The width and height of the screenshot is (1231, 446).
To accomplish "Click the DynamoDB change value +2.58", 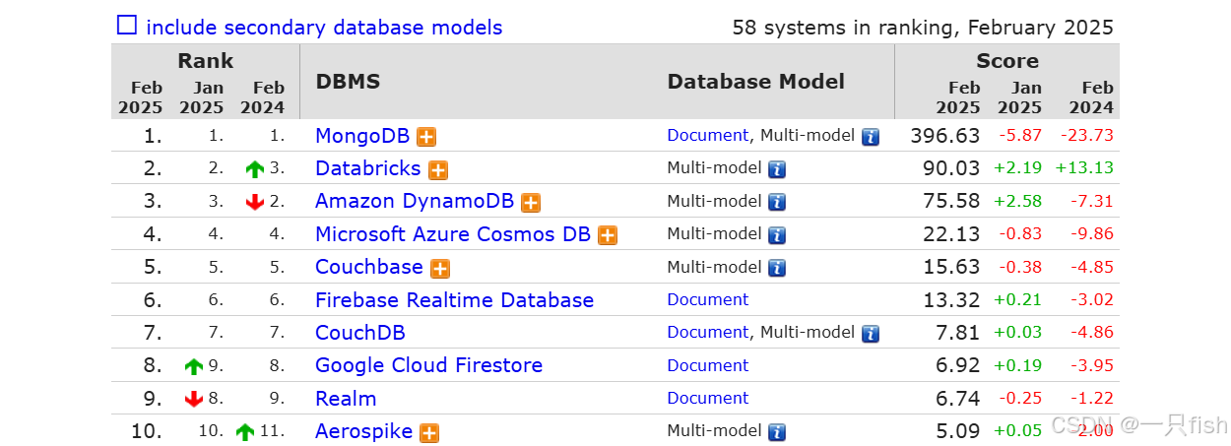I will [1017, 201].
